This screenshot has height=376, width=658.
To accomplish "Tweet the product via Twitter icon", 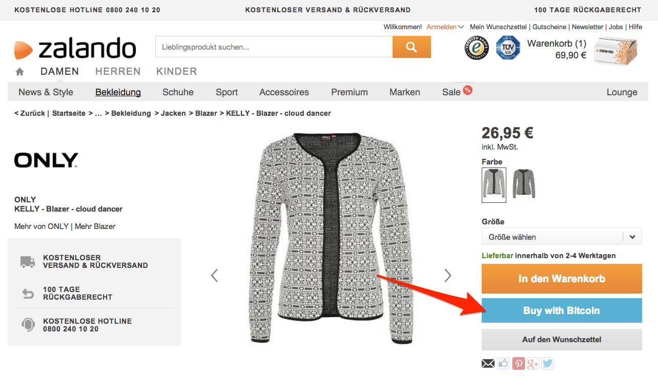I will coord(548,364).
